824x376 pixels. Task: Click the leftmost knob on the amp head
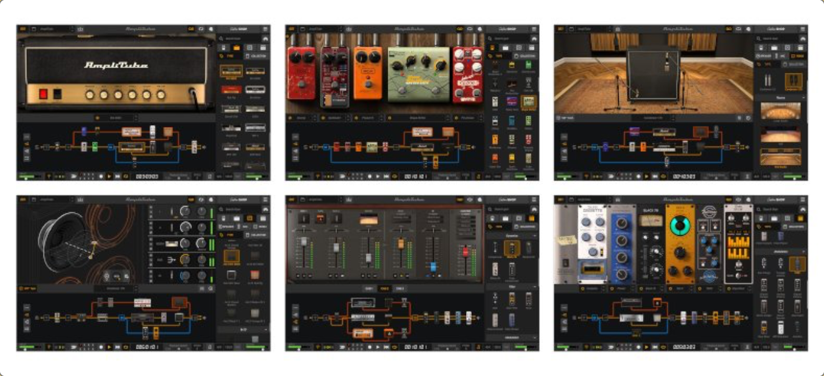[90, 95]
